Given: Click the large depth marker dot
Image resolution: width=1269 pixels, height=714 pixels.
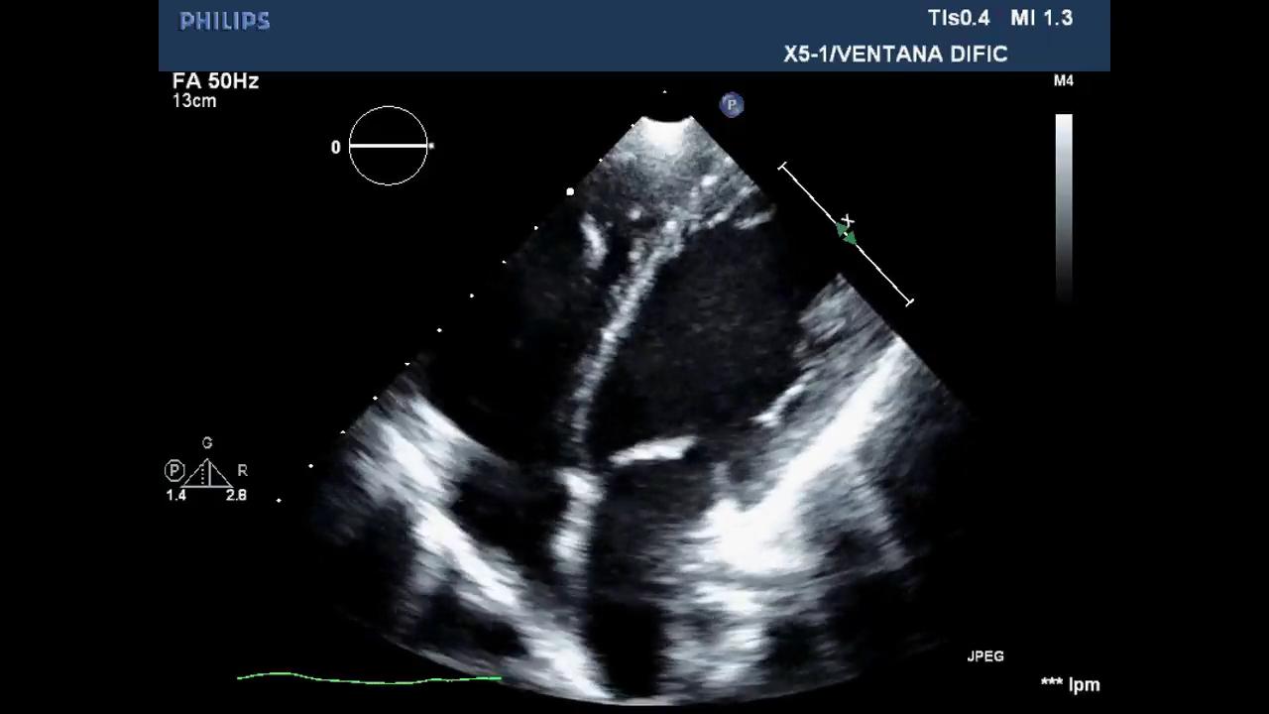Looking at the screenshot, I should pyautogui.click(x=570, y=191).
